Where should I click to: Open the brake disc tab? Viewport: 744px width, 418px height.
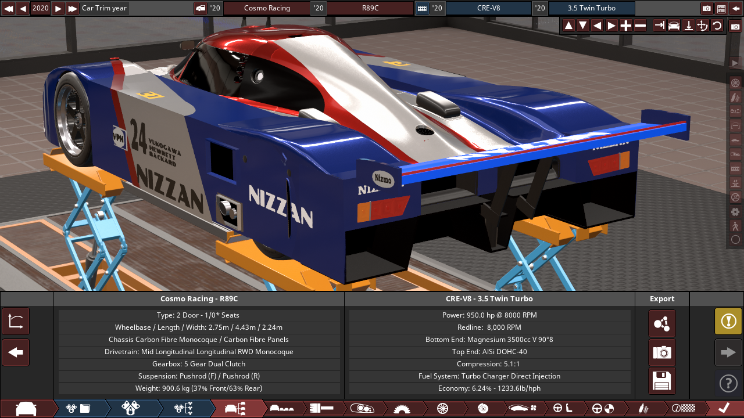click(x=482, y=409)
